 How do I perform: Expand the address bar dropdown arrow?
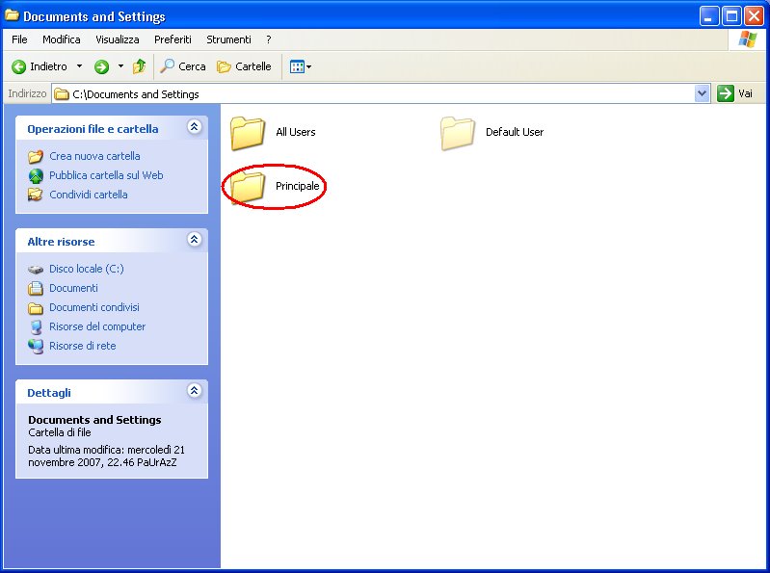(703, 93)
